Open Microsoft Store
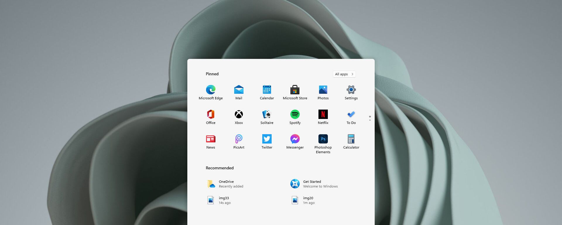The height and width of the screenshot is (225, 562). pos(295,92)
